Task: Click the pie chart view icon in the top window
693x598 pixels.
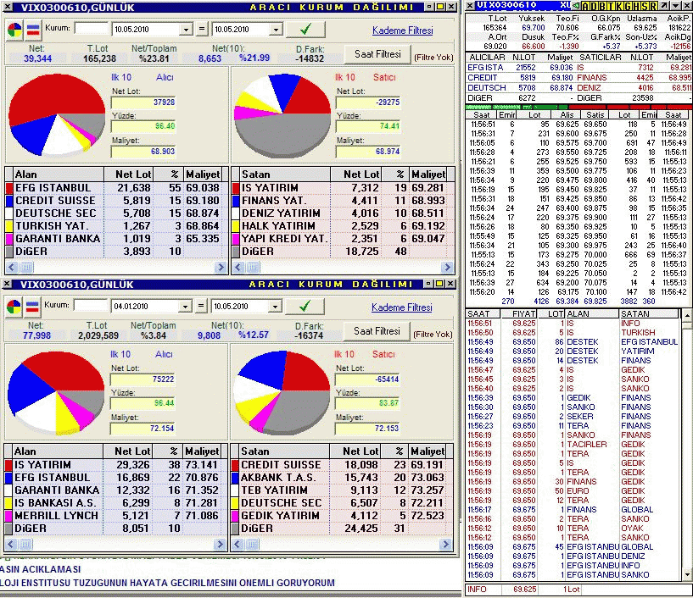Action: [14, 30]
